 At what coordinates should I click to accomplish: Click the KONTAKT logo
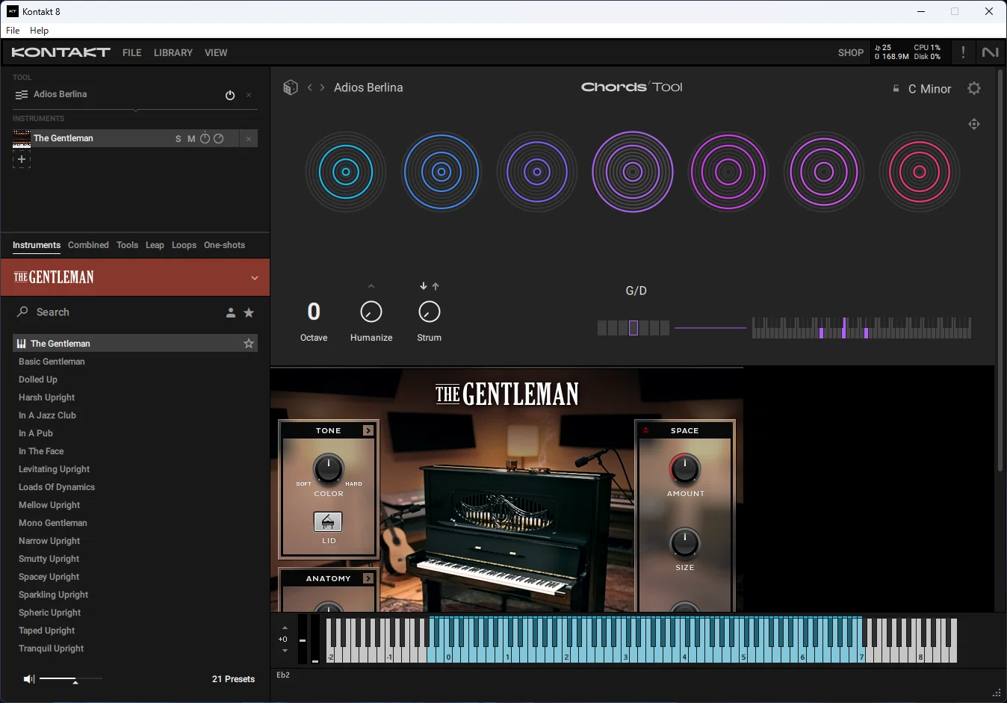coord(61,52)
